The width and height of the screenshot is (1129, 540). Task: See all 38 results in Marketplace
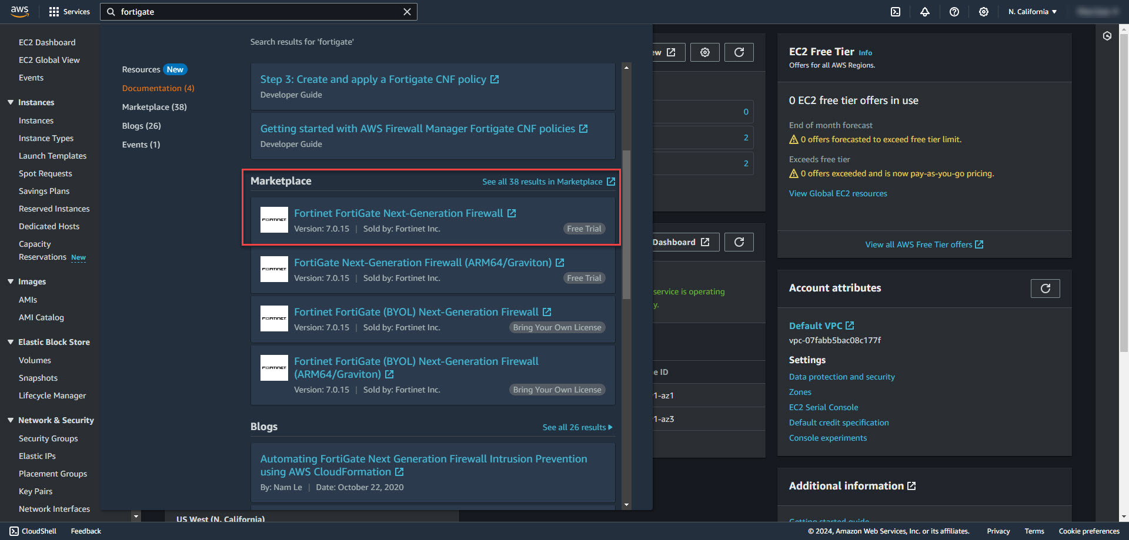(549, 182)
